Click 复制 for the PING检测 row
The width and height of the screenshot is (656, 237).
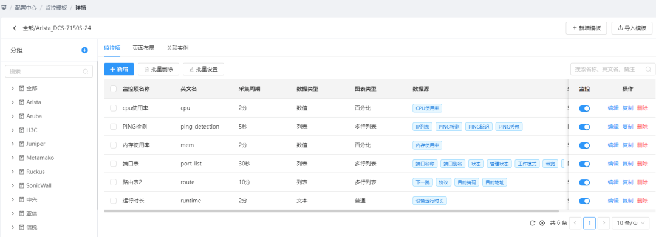pos(627,127)
